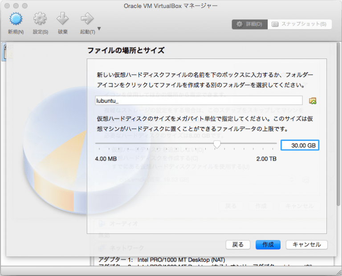Click the folder browse icon beside the filename
The width and height of the screenshot is (342, 276).
[313, 101]
